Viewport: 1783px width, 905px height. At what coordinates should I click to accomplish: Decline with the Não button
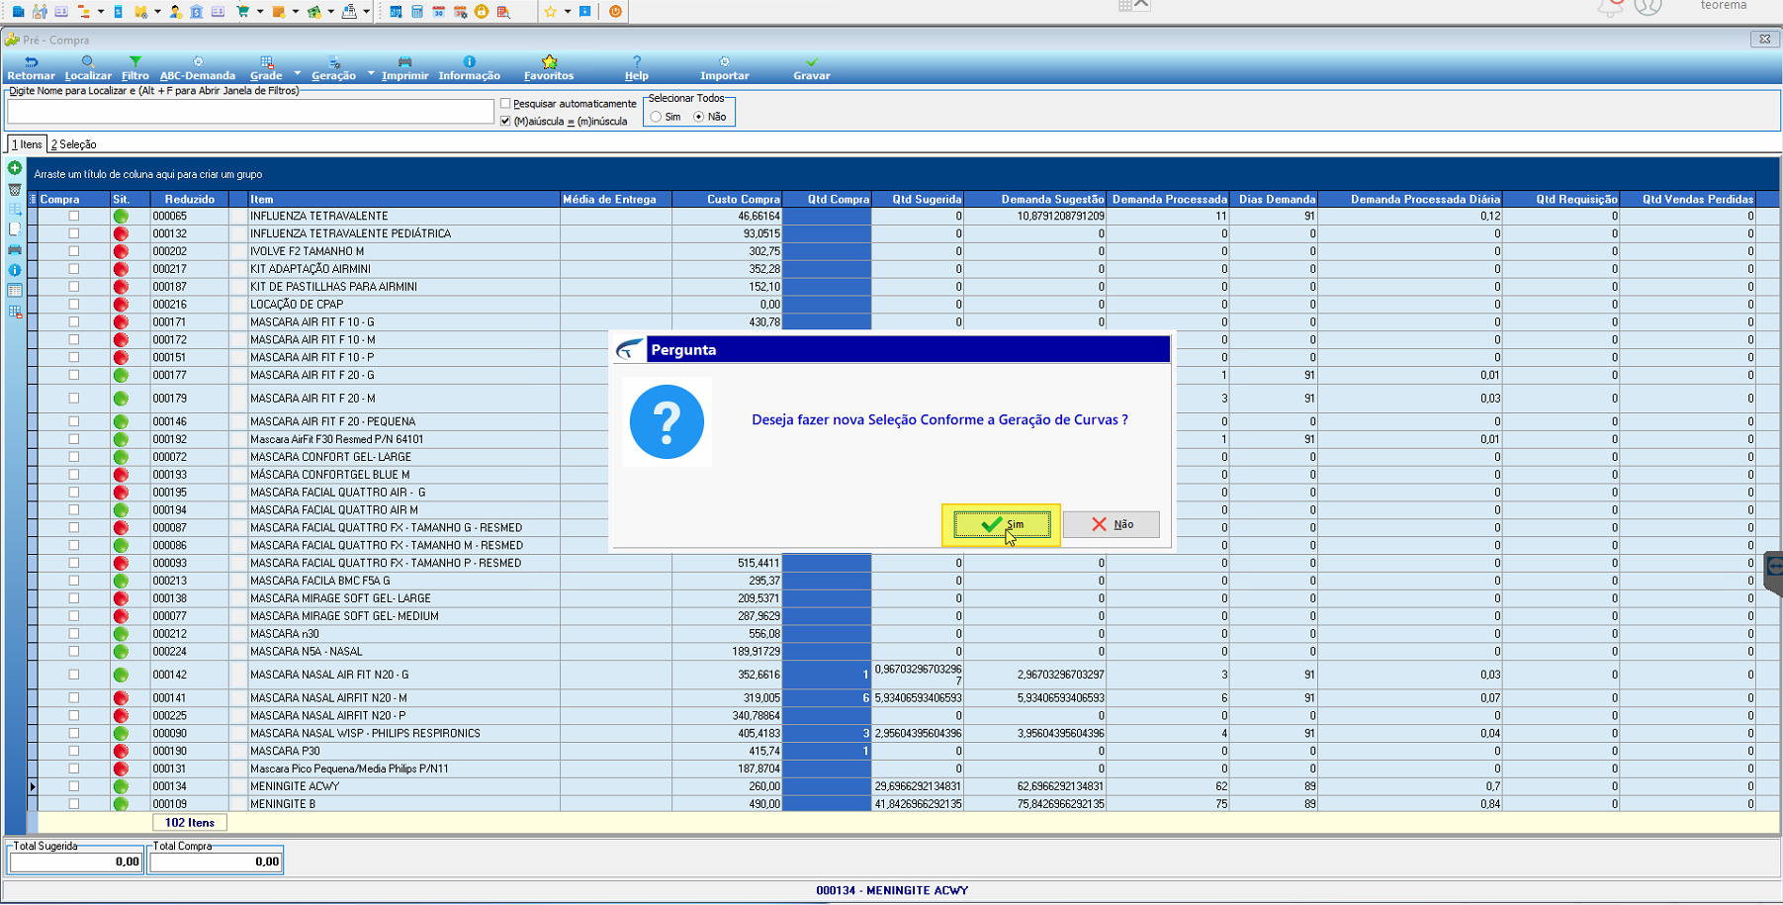(1112, 524)
